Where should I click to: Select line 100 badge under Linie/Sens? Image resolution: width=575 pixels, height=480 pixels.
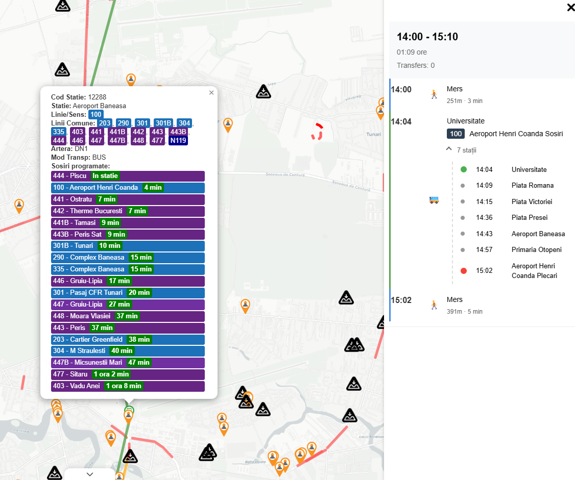click(x=95, y=114)
